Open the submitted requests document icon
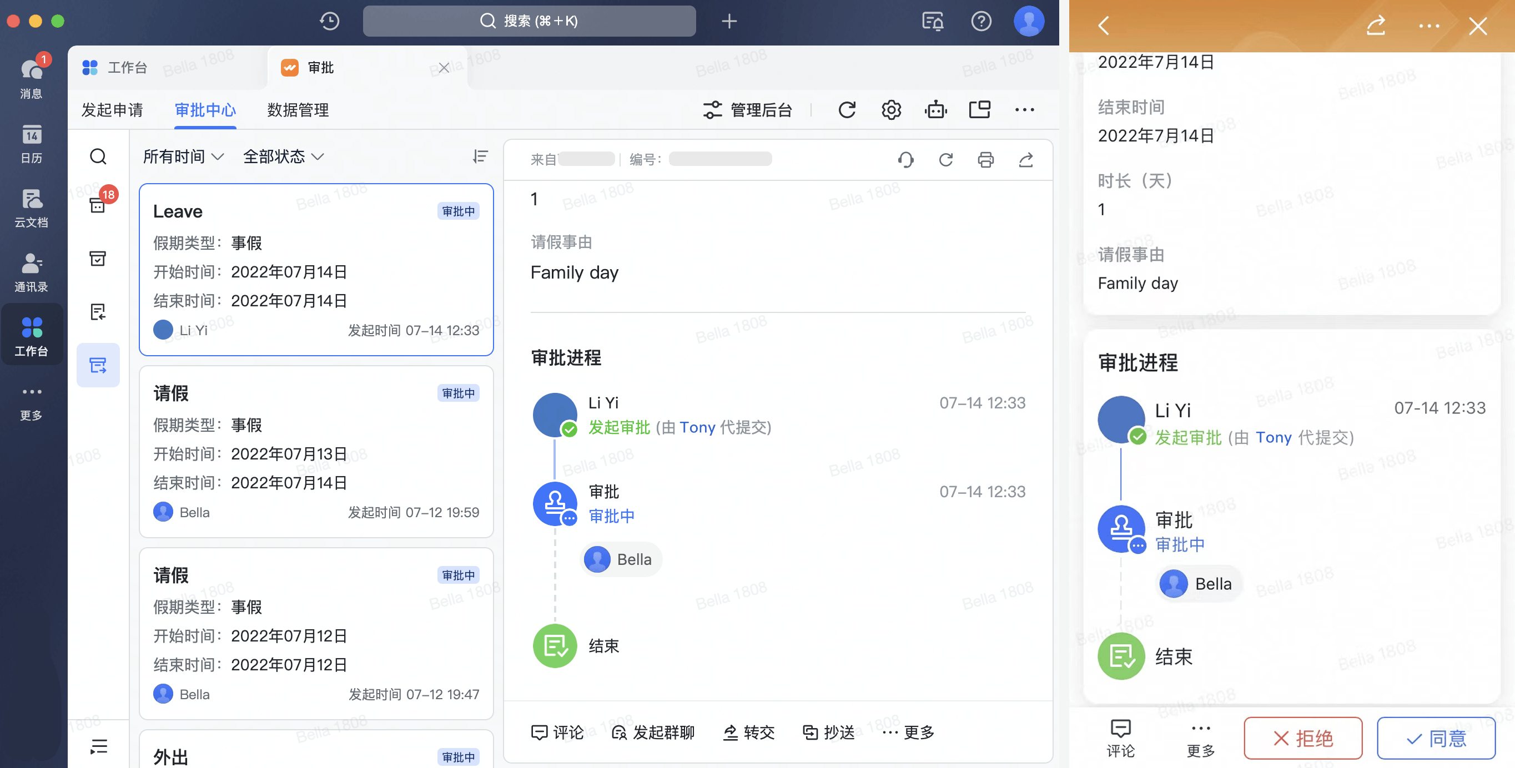1515x768 pixels. pos(98,312)
